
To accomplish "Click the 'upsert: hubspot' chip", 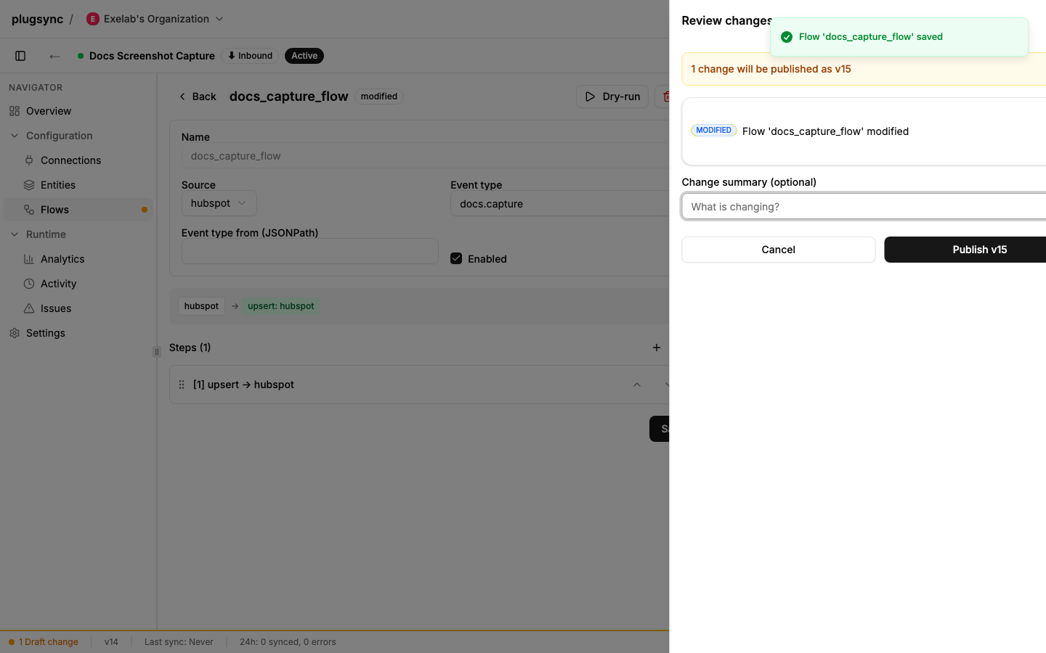I will tap(281, 306).
